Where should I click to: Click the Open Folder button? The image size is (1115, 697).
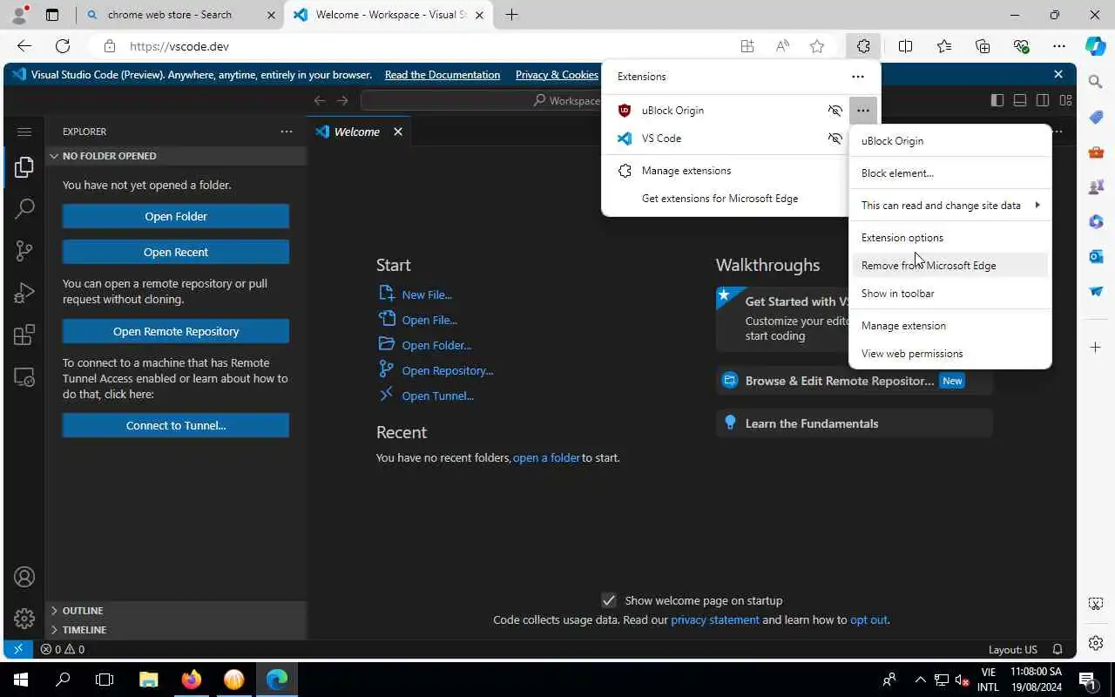[x=176, y=216]
